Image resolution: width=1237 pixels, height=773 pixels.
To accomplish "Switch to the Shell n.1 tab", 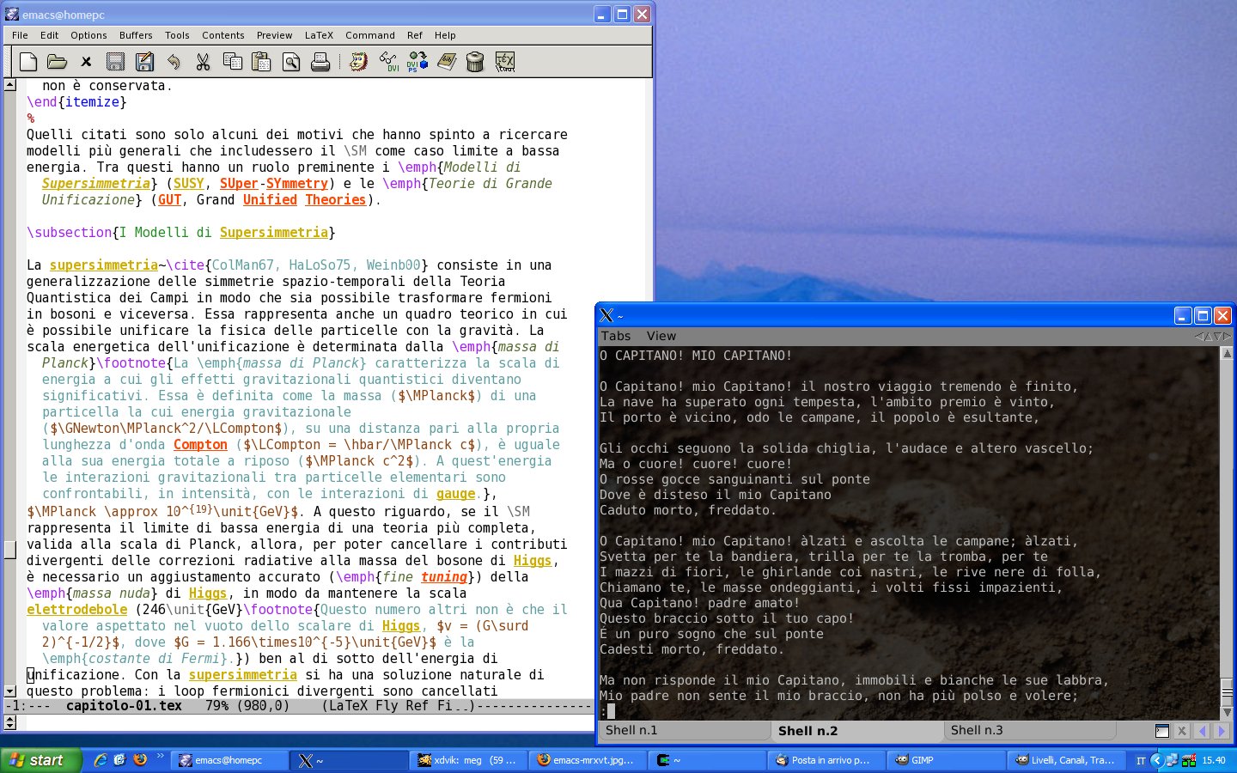I will (631, 730).
